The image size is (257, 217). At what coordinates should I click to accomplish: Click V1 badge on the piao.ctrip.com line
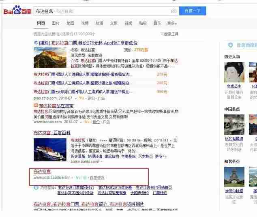coord(81,98)
